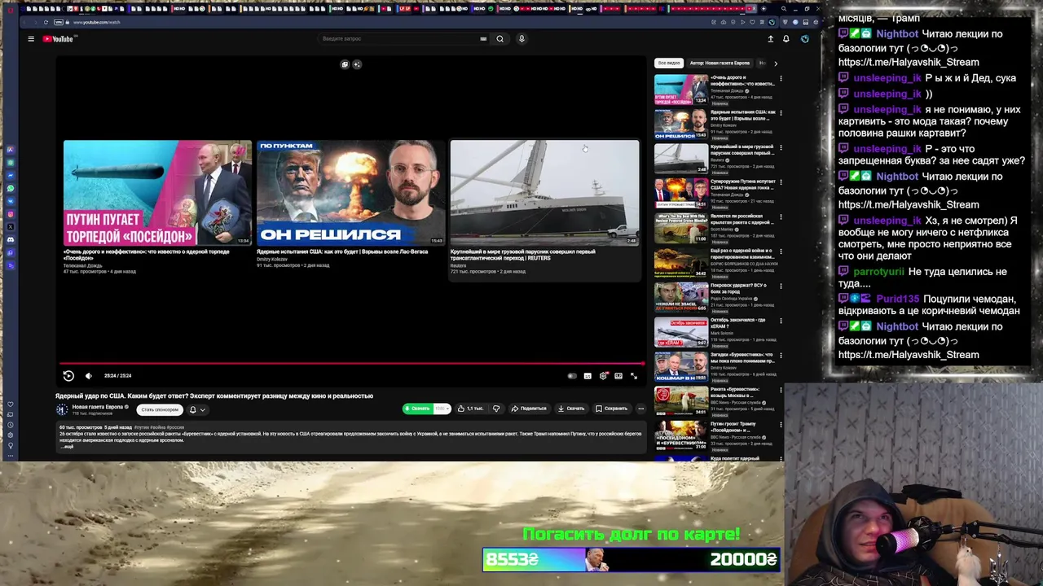Viewport: 1043px width, 586px height.
Task: Open the YouTube create/upload icon
Action: (770, 39)
